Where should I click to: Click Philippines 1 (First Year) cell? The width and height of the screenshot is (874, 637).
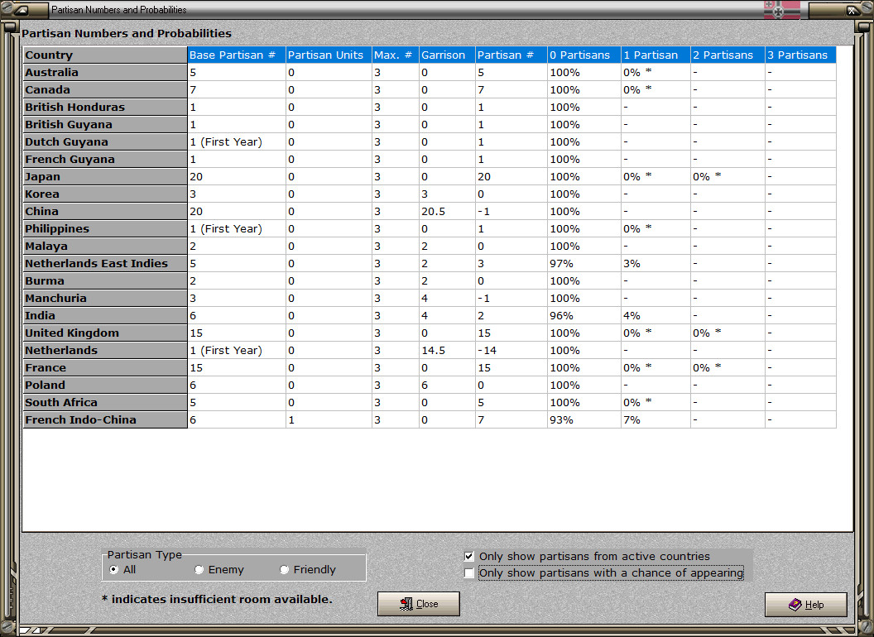[237, 228]
